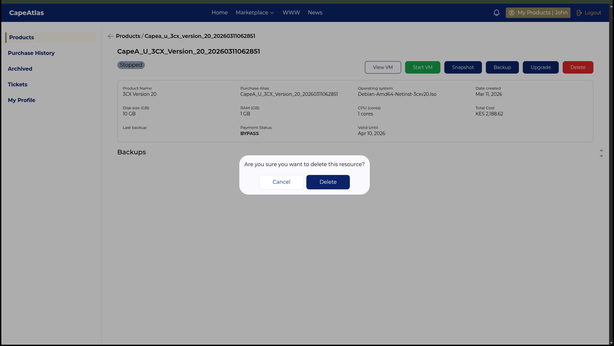Click the Date created value Mar 11, 2026

tap(489, 94)
